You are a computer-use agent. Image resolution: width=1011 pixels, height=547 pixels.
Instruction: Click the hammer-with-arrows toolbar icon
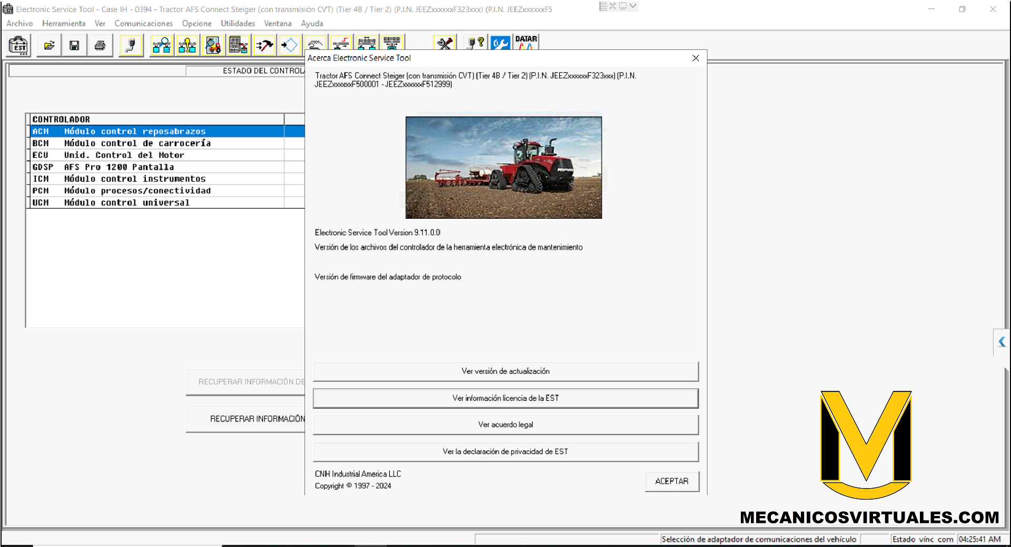[x=264, y=45]
